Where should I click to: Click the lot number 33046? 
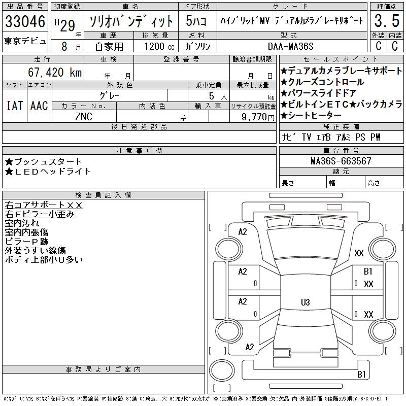coord(25,22)
